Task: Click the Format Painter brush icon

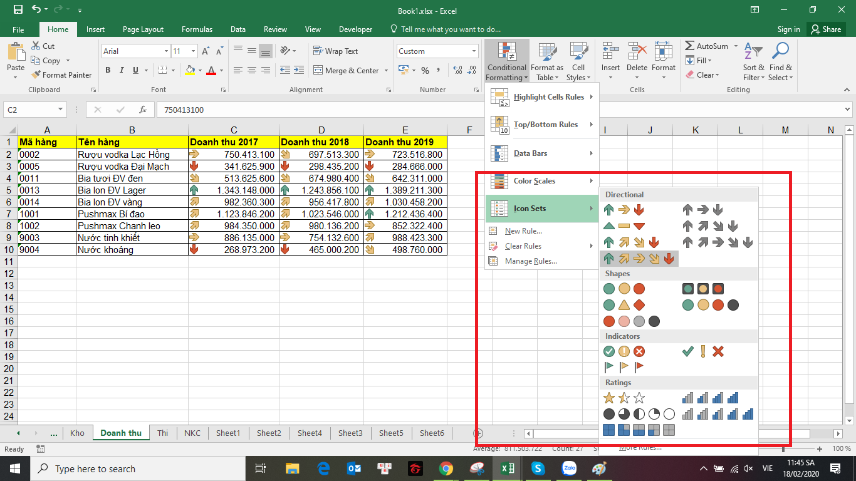Action: click(36, 75)
